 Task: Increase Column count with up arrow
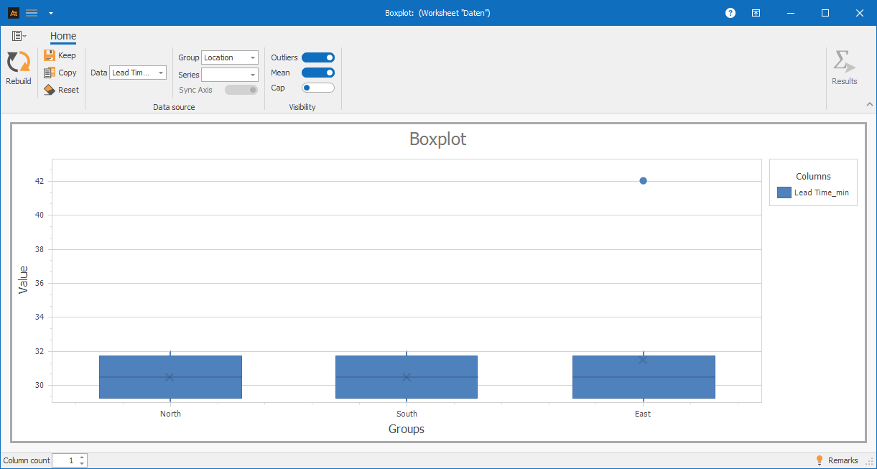[82, 458]
